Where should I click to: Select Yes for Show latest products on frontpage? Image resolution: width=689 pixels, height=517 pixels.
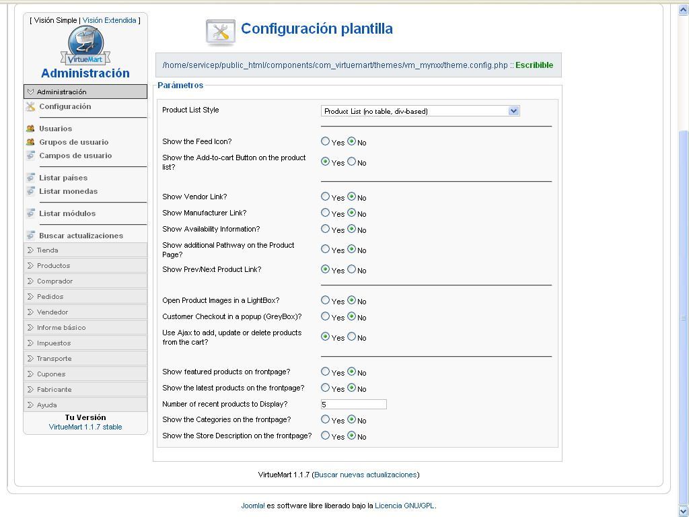(325, 387)
